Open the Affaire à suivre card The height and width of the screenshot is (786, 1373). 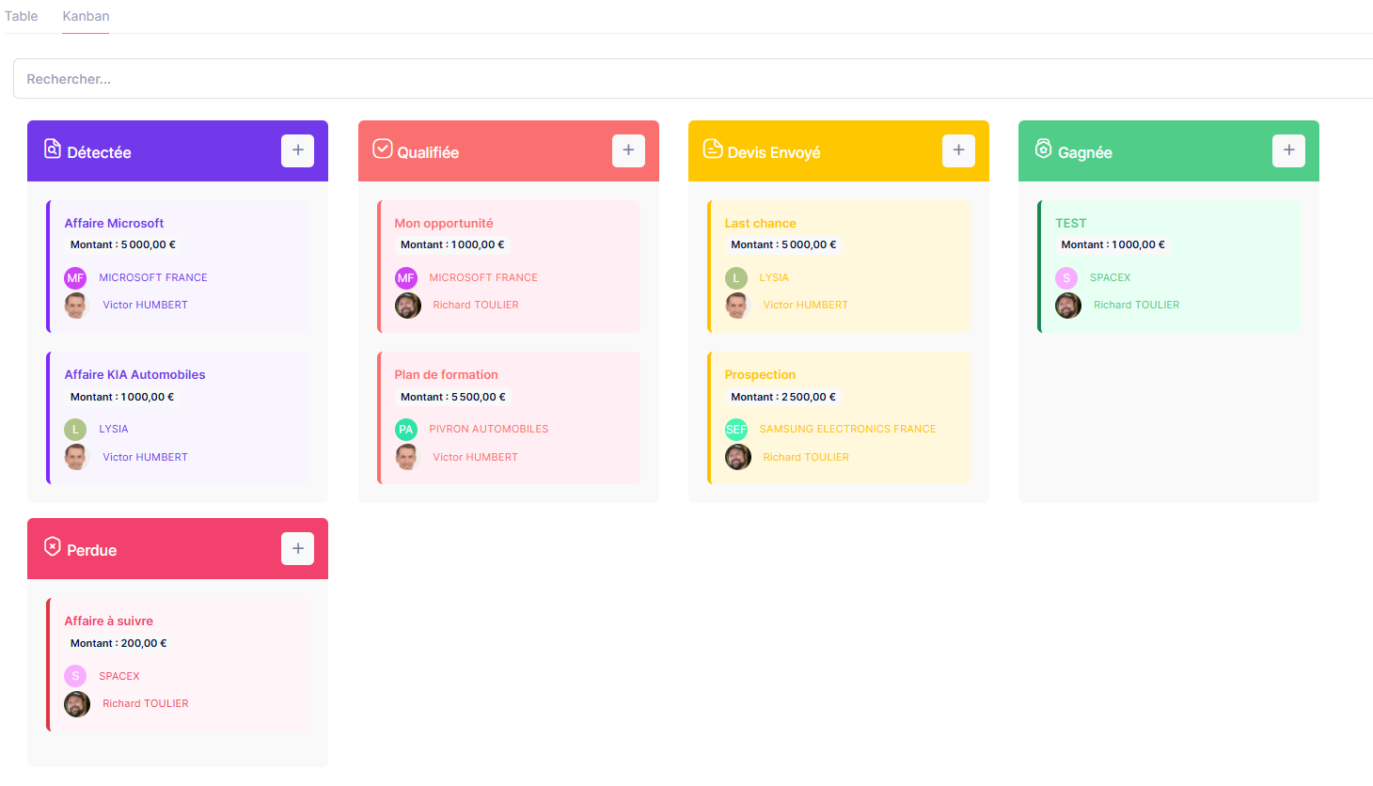pos(108,621)
